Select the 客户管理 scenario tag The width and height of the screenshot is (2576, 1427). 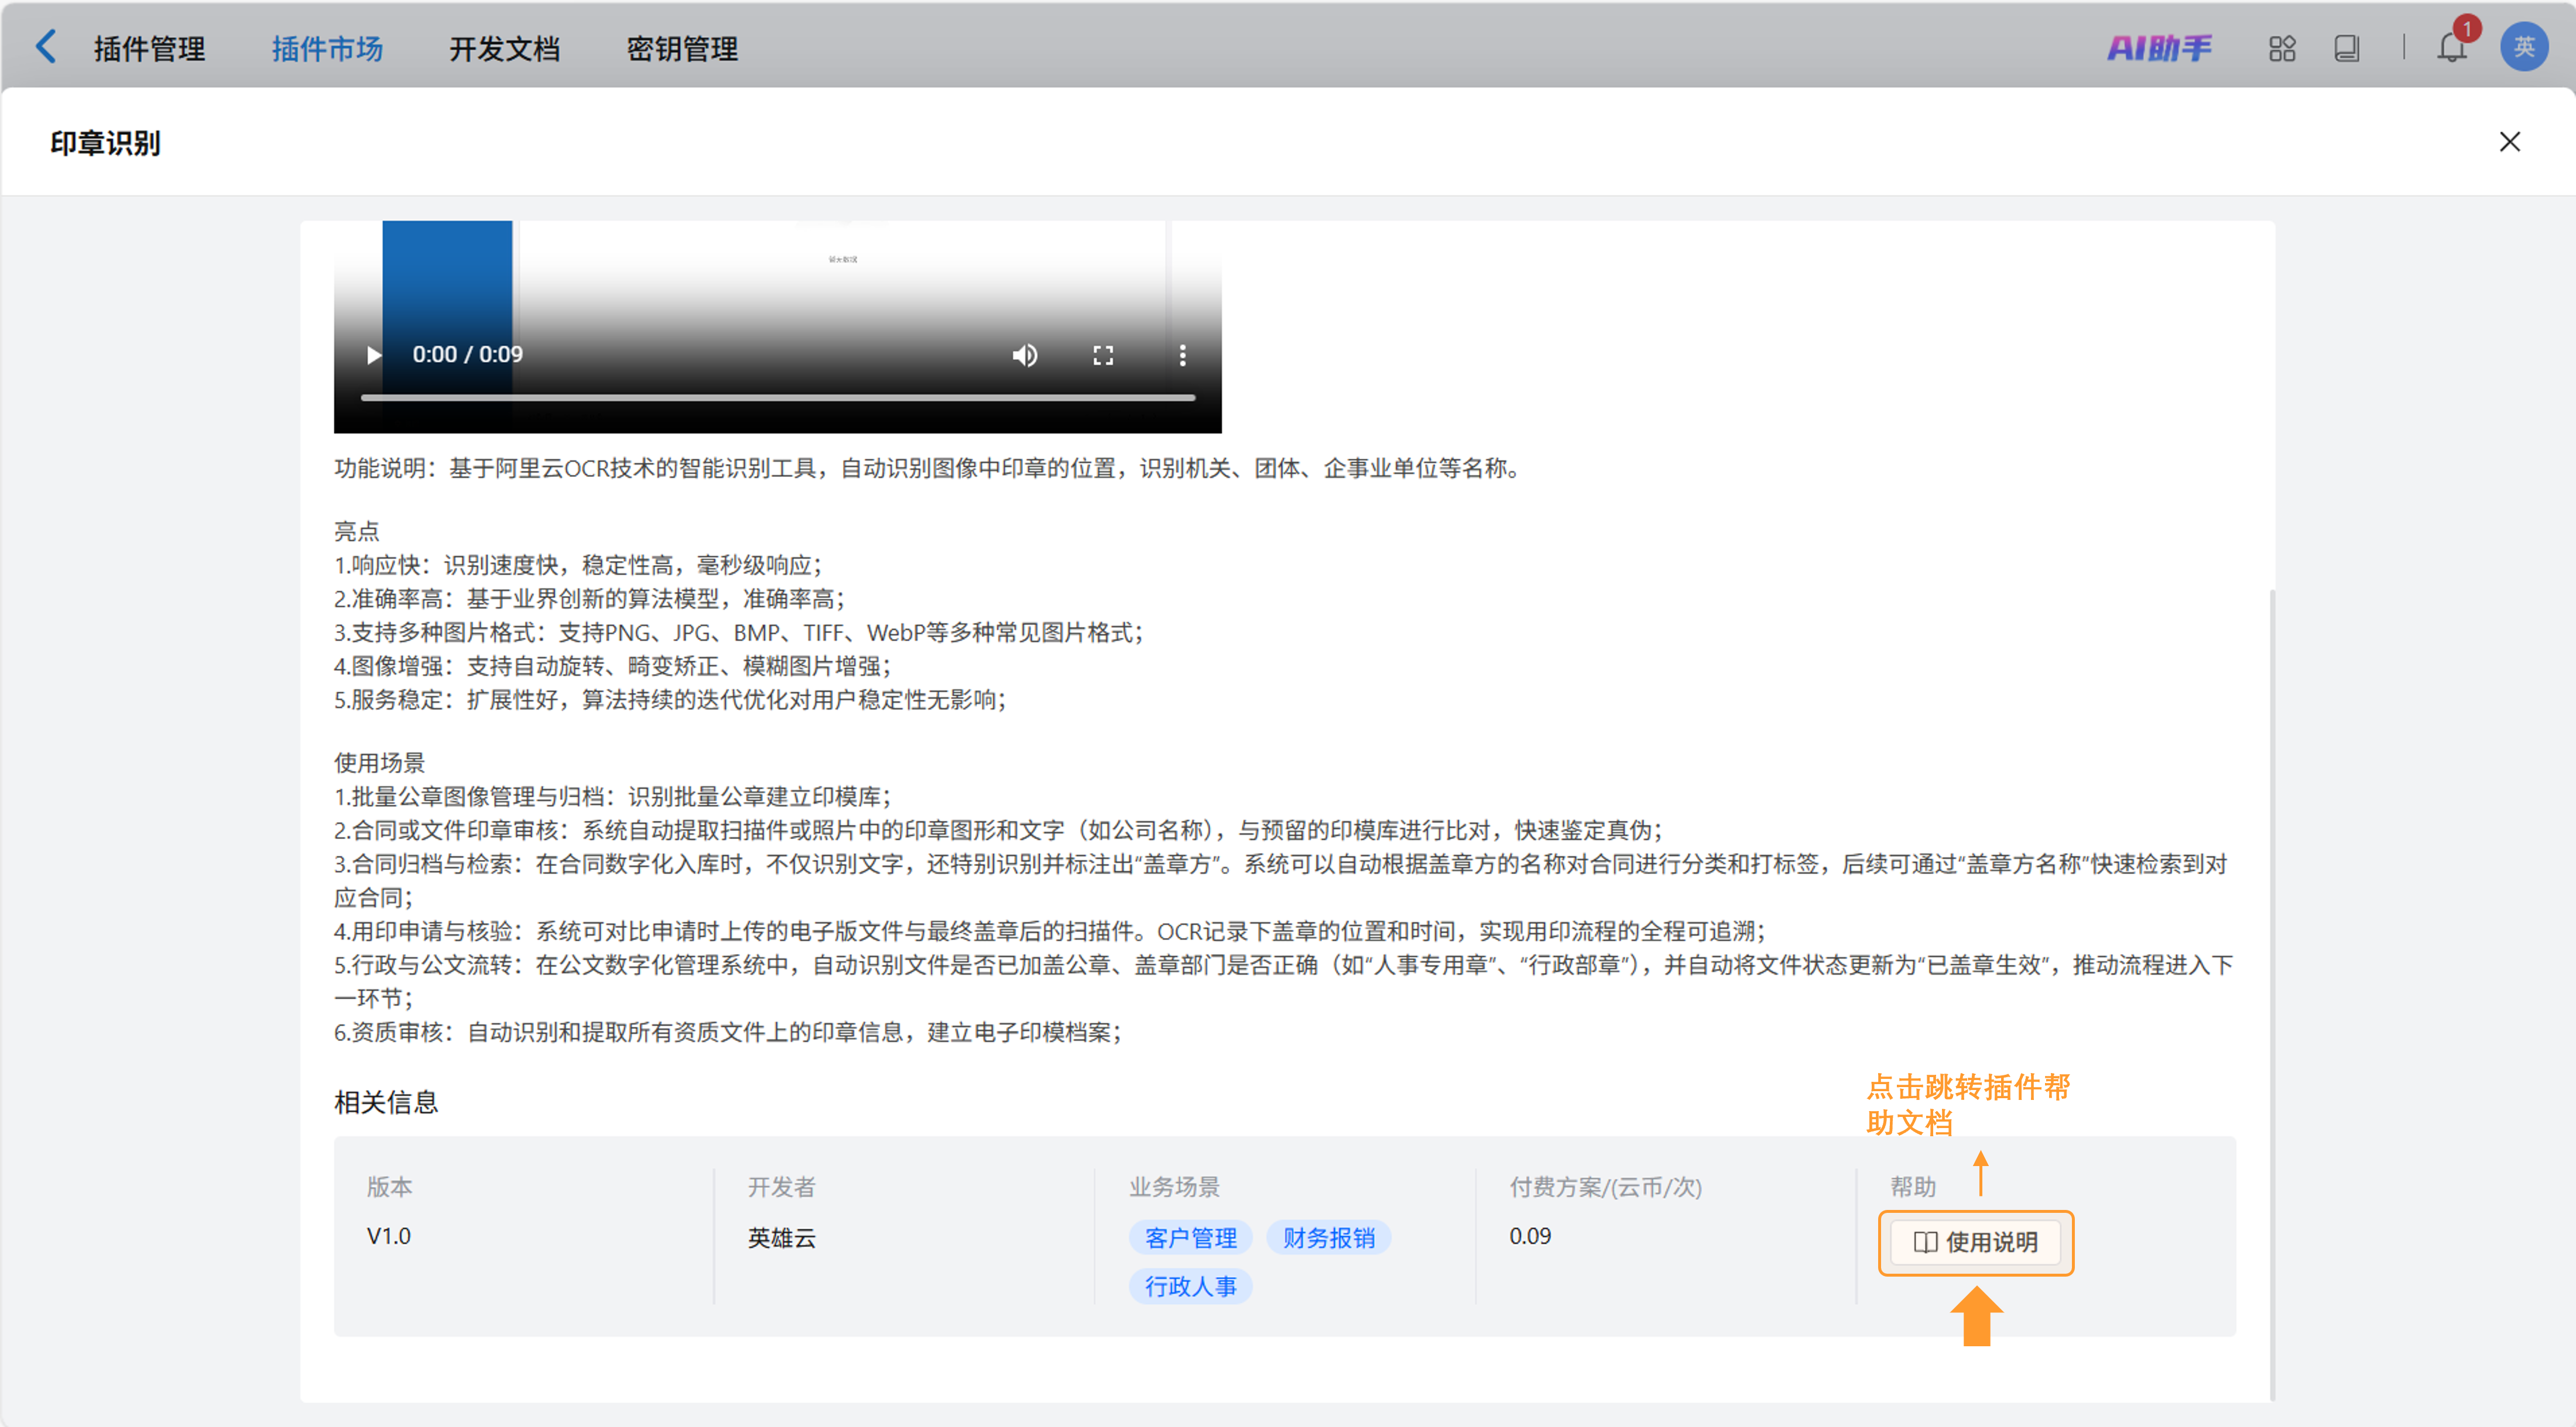tap(1190, 1238)
